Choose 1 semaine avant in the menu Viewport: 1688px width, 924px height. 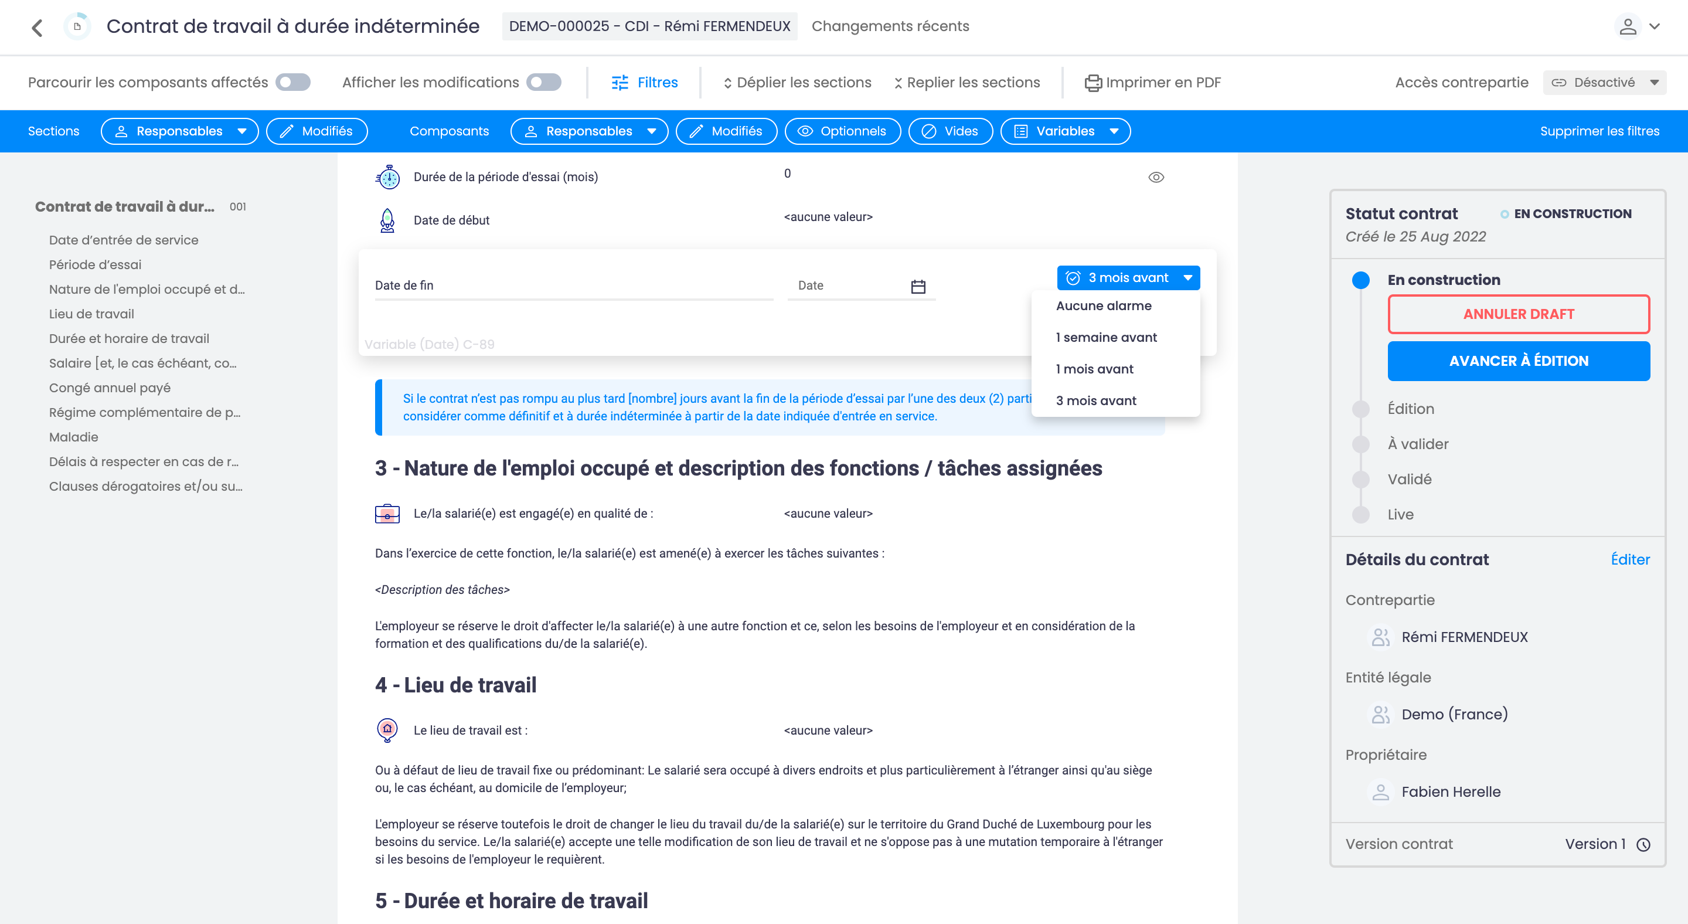click(x=1107, y=337)
